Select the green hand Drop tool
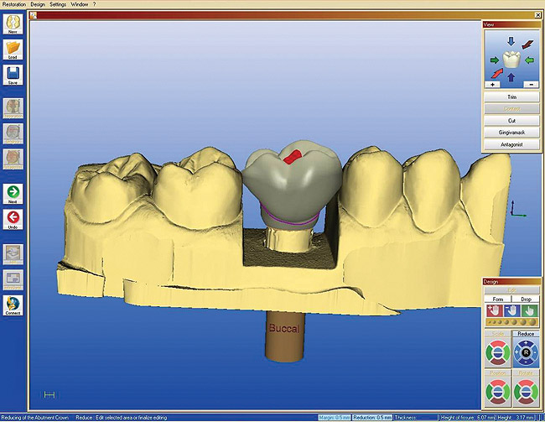The height and width of the screenshot is (422, 545). 532,312
